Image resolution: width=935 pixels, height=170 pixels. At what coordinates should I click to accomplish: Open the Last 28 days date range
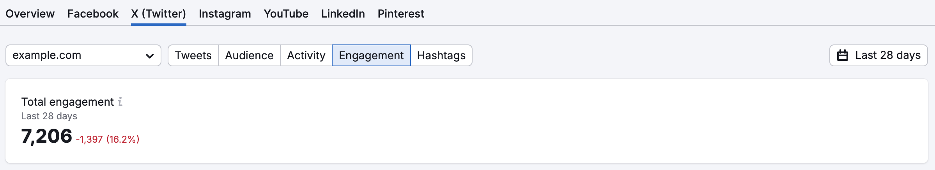coord(878,55)
